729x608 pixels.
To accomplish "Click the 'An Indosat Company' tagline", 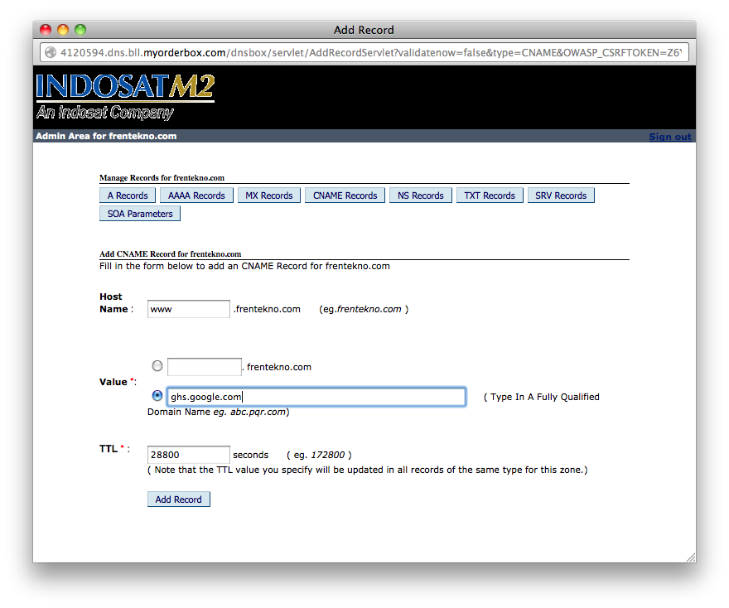I will click(x=105, y=112).
